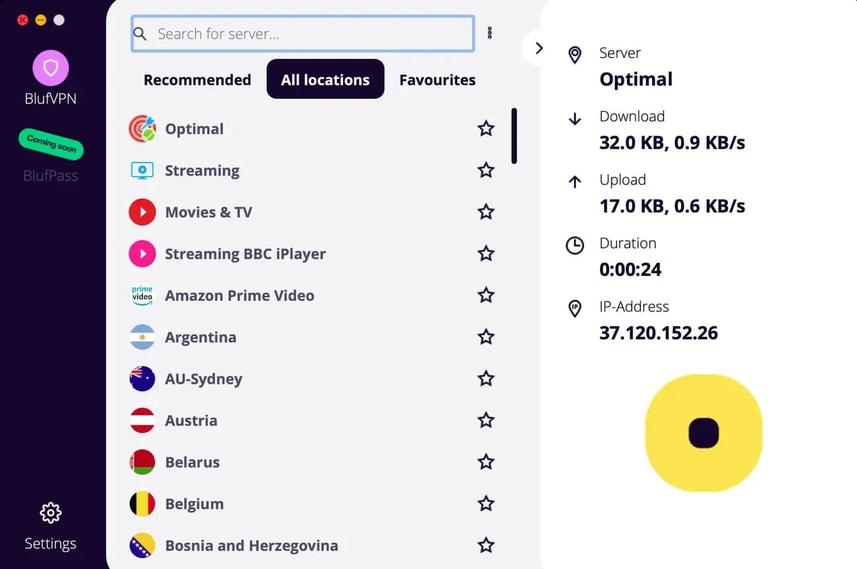Select the All locations tab
This screenshot has height=569, width=857.
coord(325,79)
